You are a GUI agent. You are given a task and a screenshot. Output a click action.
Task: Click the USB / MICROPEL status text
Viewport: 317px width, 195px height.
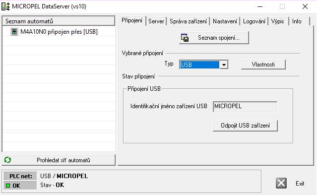[64, 176]
